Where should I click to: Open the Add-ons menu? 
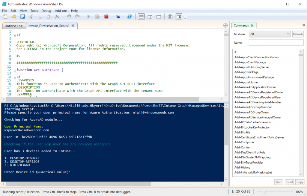point(61,11)
